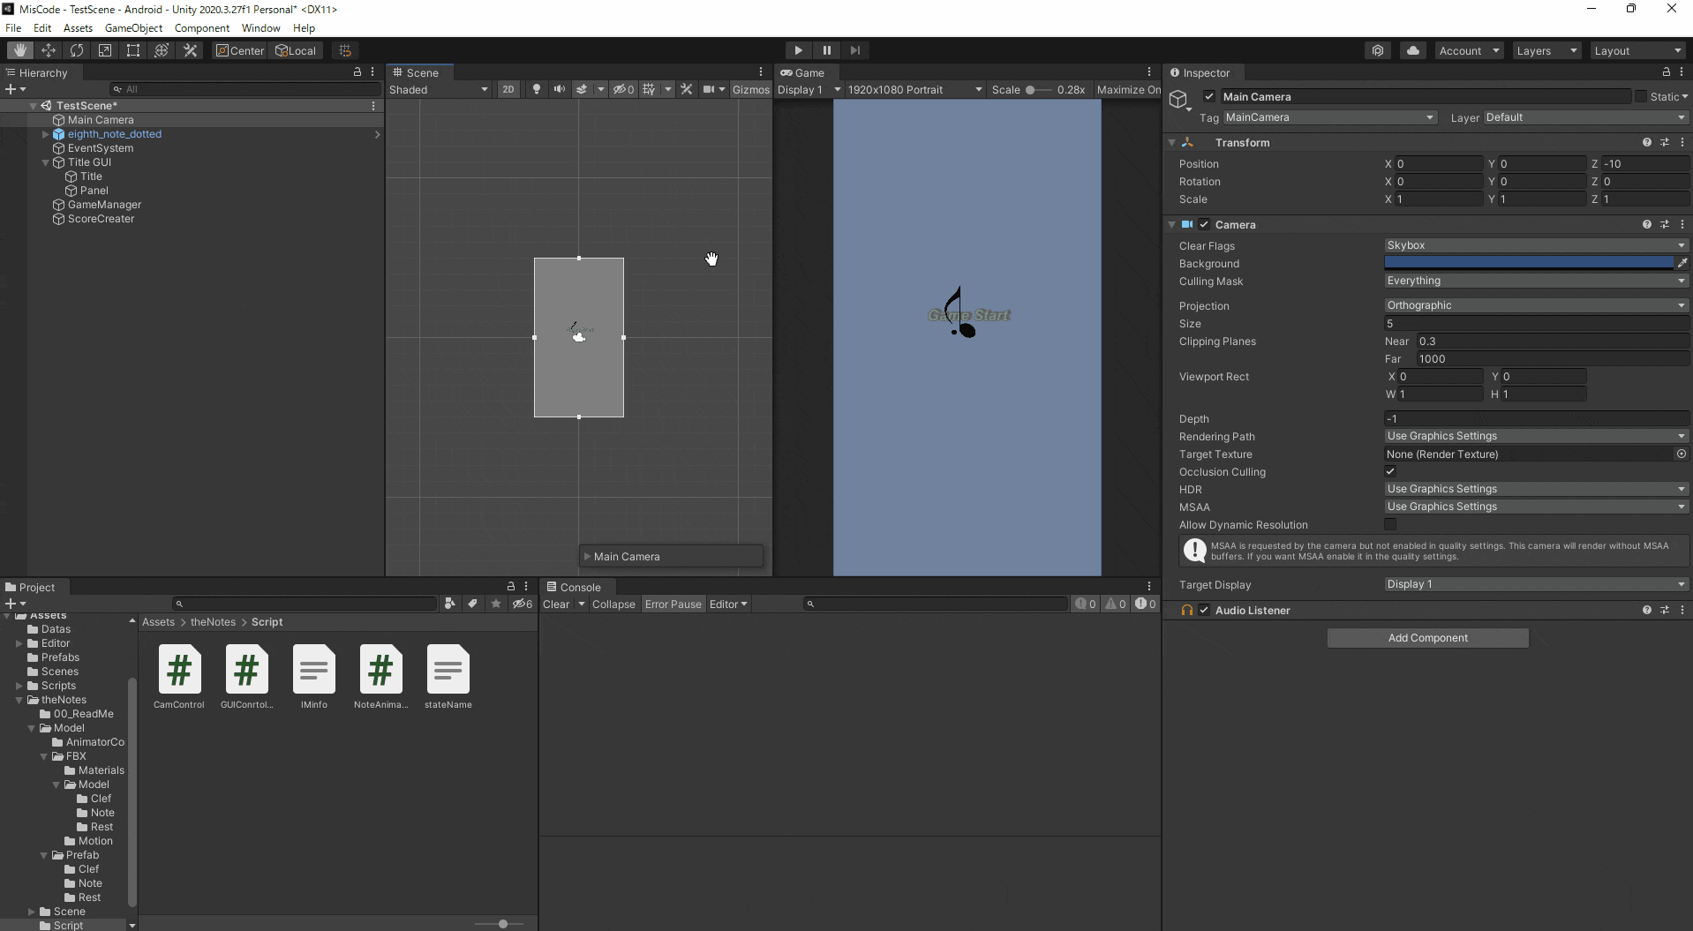Click the Add Component button
Viewport: 1693px width, 931px height.
pos(1427,637)
